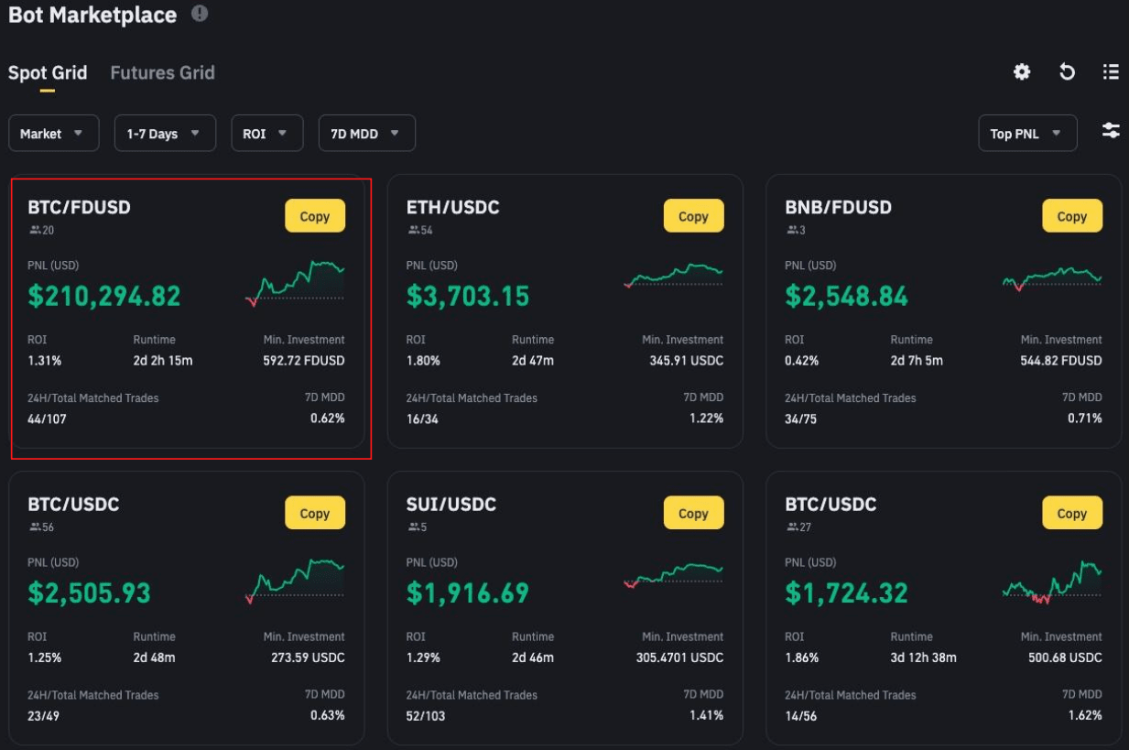Screen dimensions: 1129x750
Task: Click the refresh icon
Action: coord(1067,72)
